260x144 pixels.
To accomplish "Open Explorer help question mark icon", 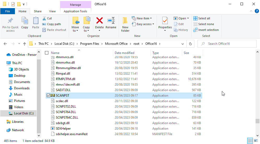I will click(x=257, y=11).
